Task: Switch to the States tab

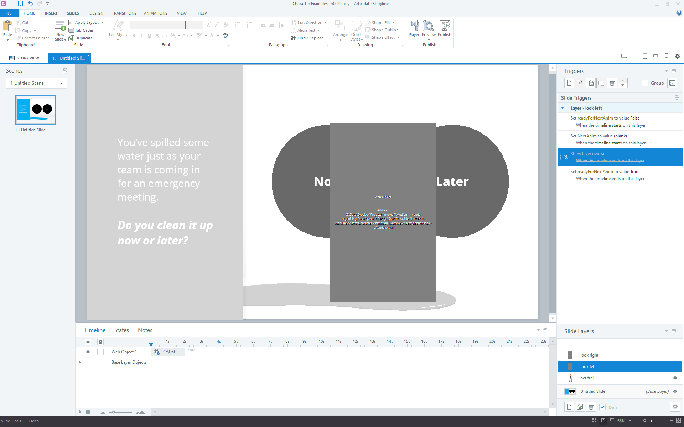Action: click(x=121, y=330)
